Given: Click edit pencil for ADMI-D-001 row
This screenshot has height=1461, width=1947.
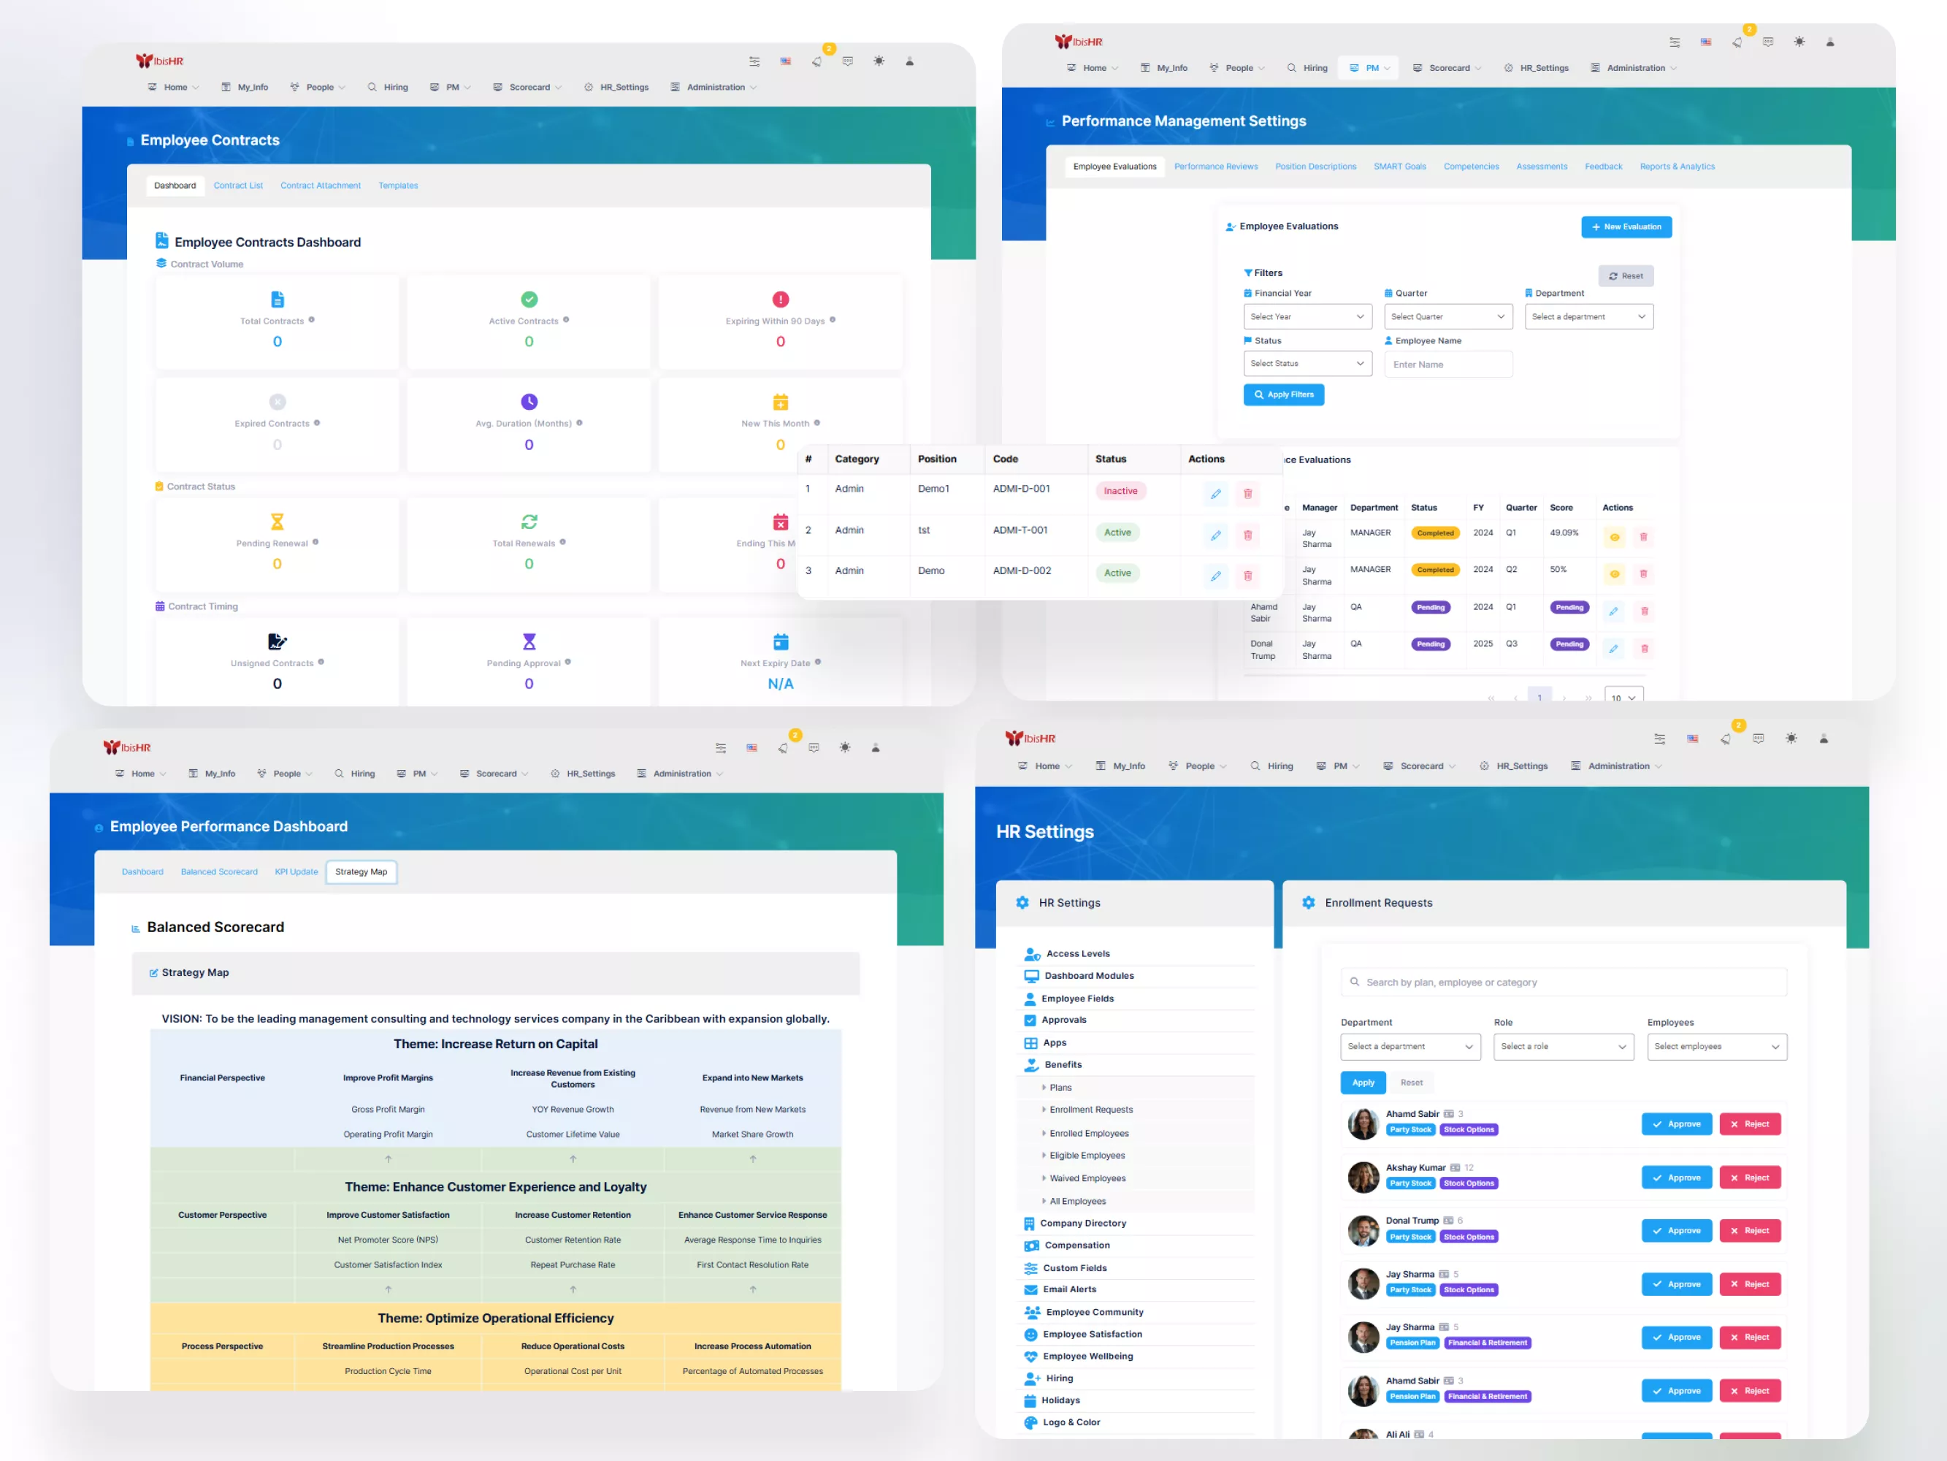Looking at the screenshot, I should (1215, 493).
